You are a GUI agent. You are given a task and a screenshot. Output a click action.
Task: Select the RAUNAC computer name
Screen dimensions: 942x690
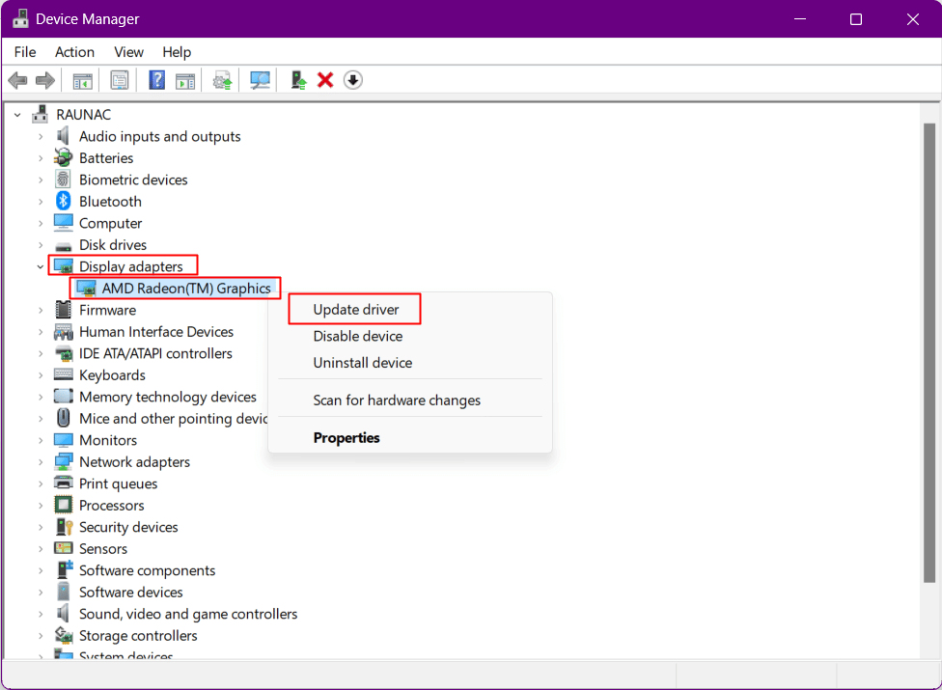coord(84,115)
